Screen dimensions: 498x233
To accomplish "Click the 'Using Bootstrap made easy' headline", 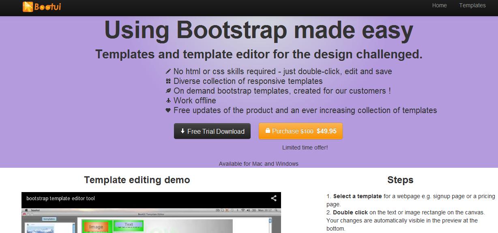I will [x=259, y=31].
